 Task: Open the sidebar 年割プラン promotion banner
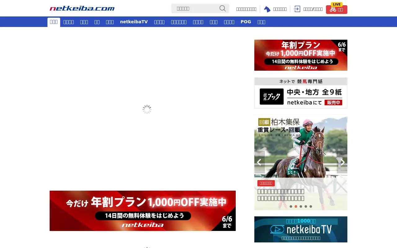(x=301, y=55)
